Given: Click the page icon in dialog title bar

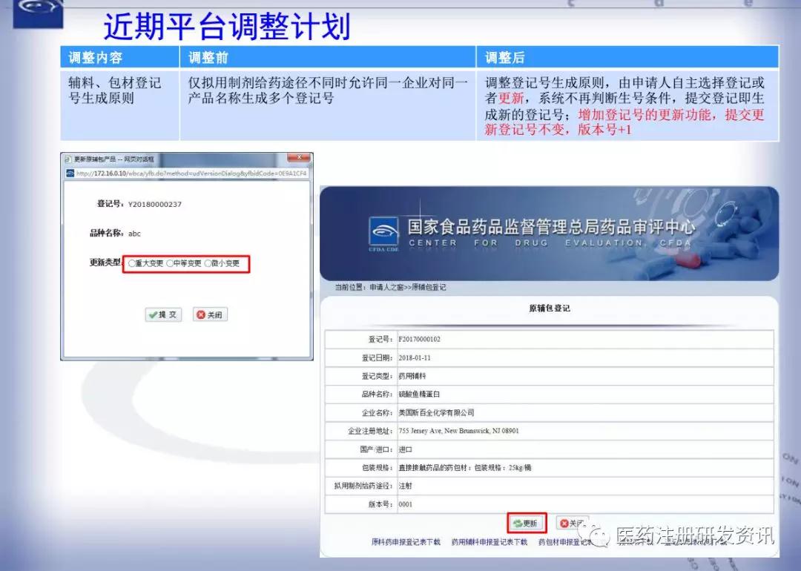Looking at the screenshot, I should [68, 159].
